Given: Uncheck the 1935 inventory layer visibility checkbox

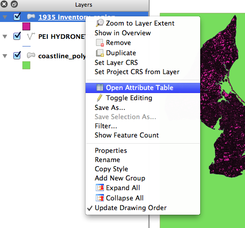Looking at the screenshot, I should click(17, 16).
